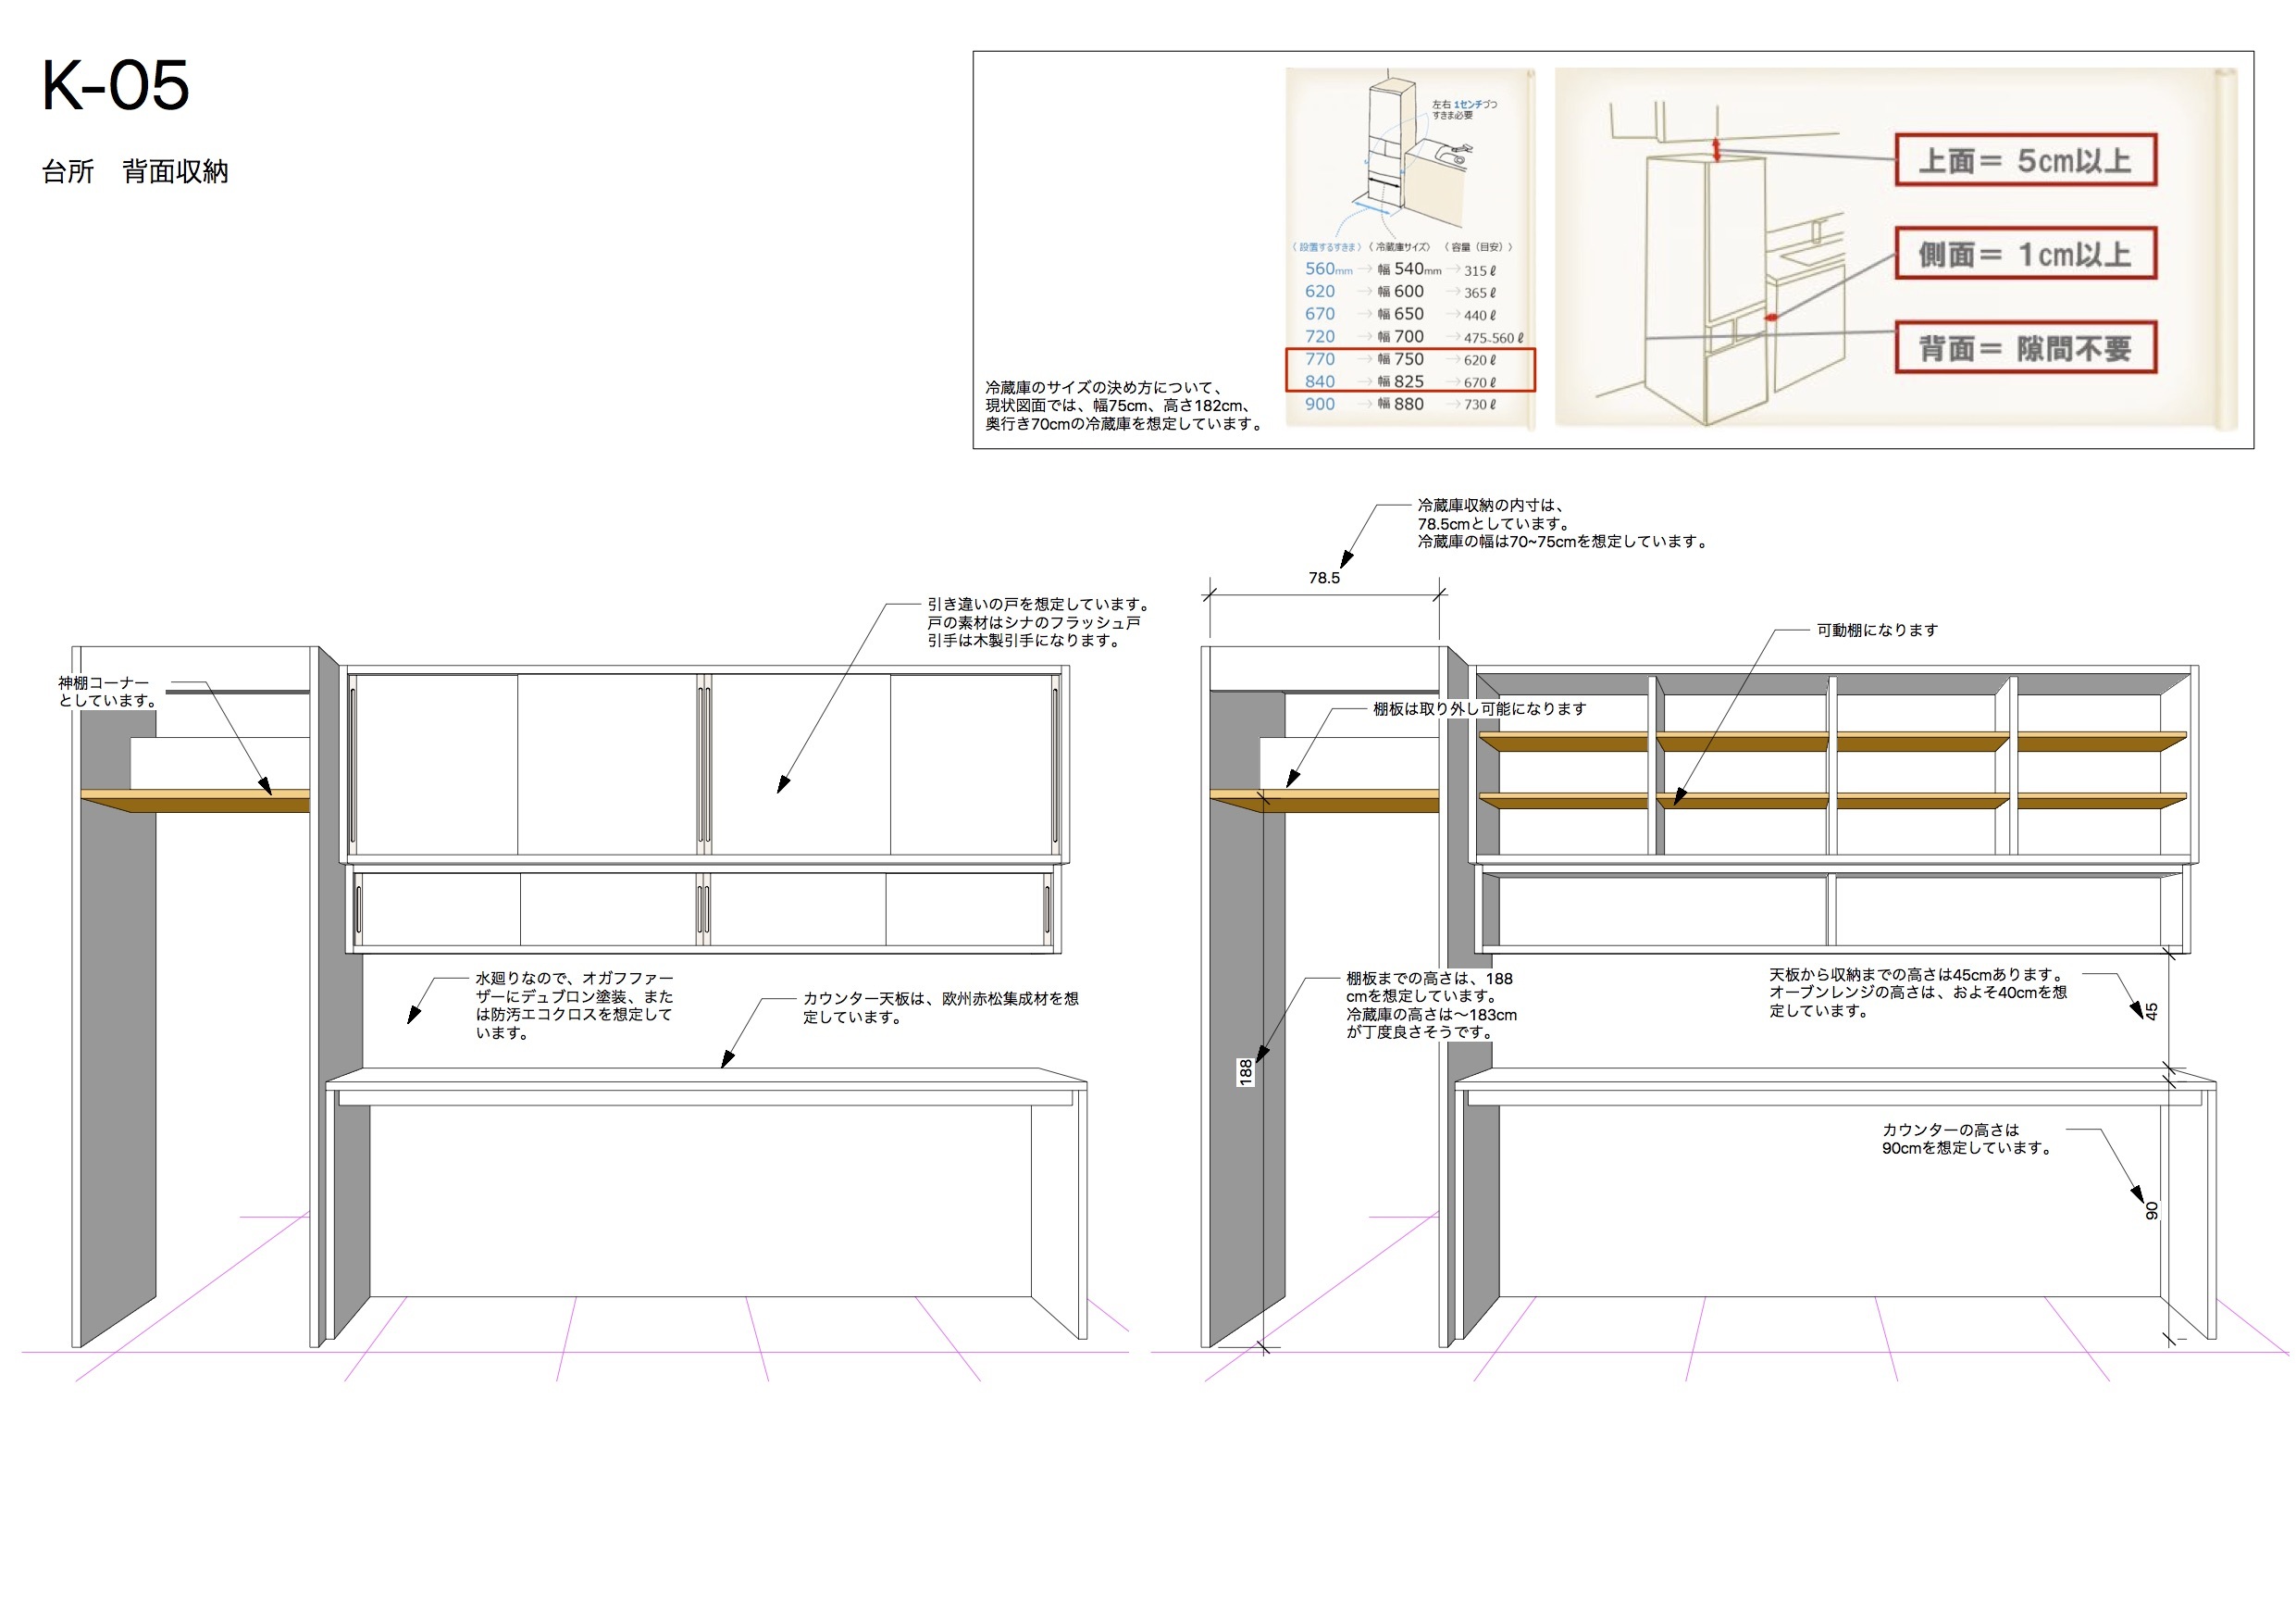
Task: Click the "カウンターの高さは90cm" annotation
Action: [1967, 1139]
